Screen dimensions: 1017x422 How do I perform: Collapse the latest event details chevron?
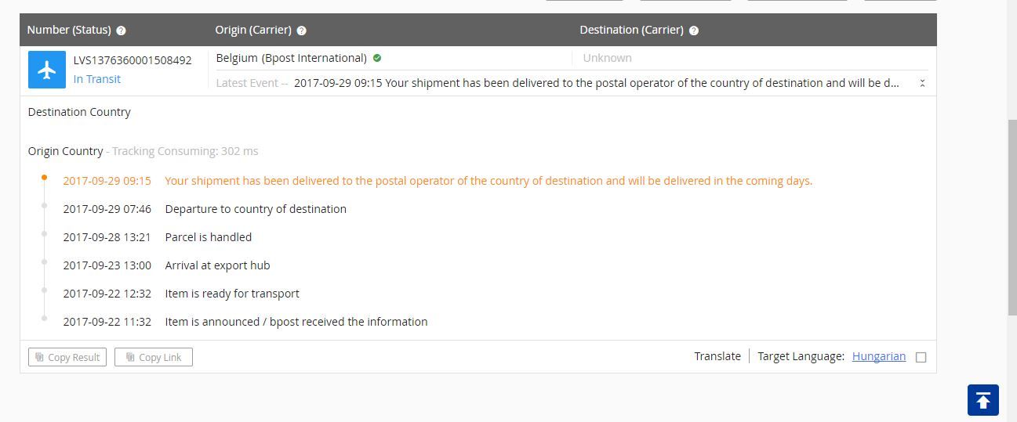(922, 83)
